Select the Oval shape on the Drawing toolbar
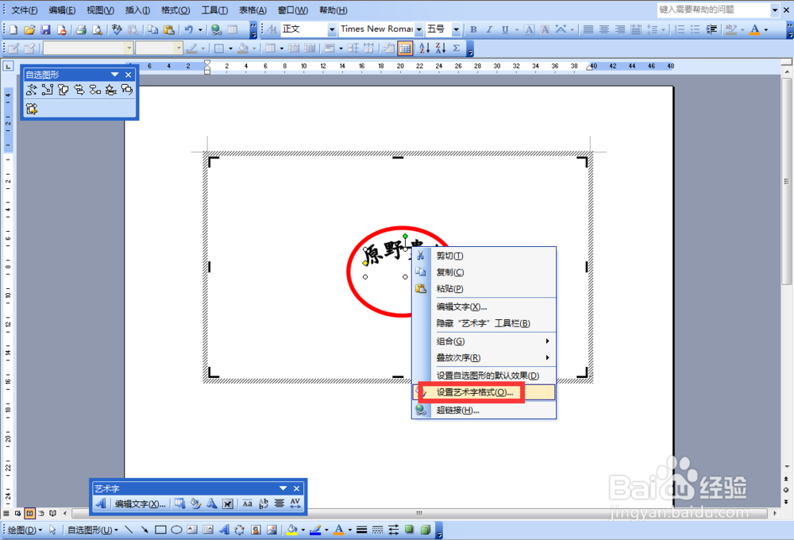Screen dimensions: 794x540 coord(175,529)
